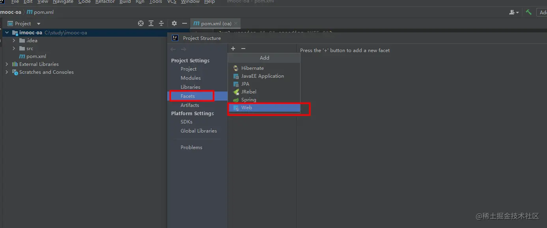The height and width of the screenshot is (228, 547).
Task: Choose JavaEE Application in the Add popup
Action: (264, 76)
